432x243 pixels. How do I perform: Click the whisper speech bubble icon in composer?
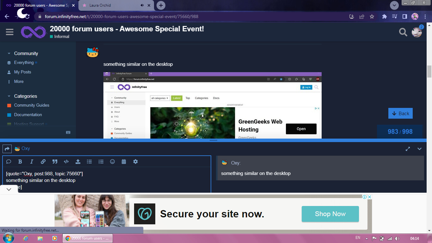click(9, 161)
